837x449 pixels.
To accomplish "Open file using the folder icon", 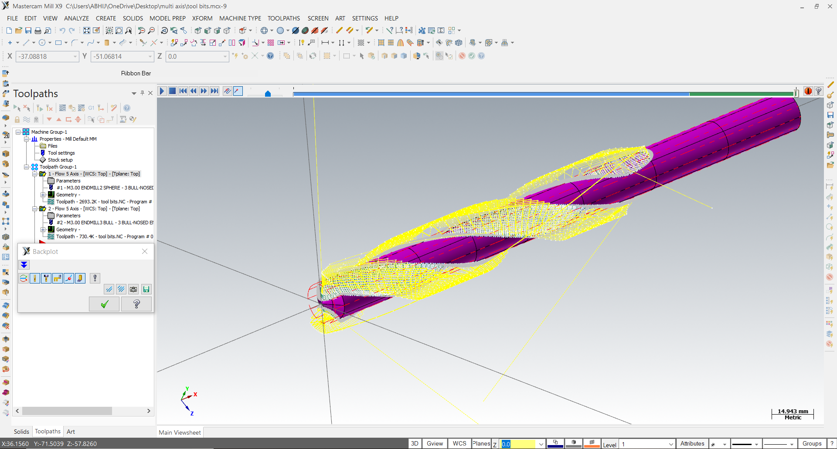I will coord(19,30).
